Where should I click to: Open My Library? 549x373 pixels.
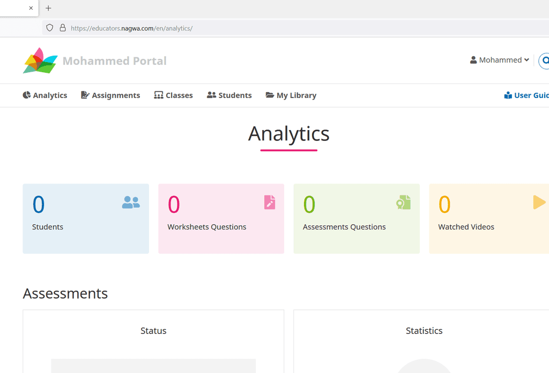tap(291, 95)
